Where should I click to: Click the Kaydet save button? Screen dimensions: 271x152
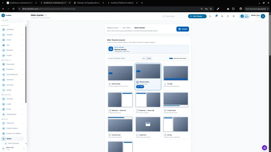tap(183, 29)
